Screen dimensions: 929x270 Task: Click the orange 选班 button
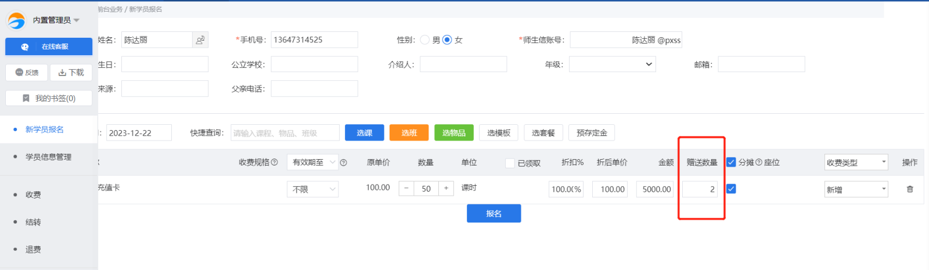[409, 132]
